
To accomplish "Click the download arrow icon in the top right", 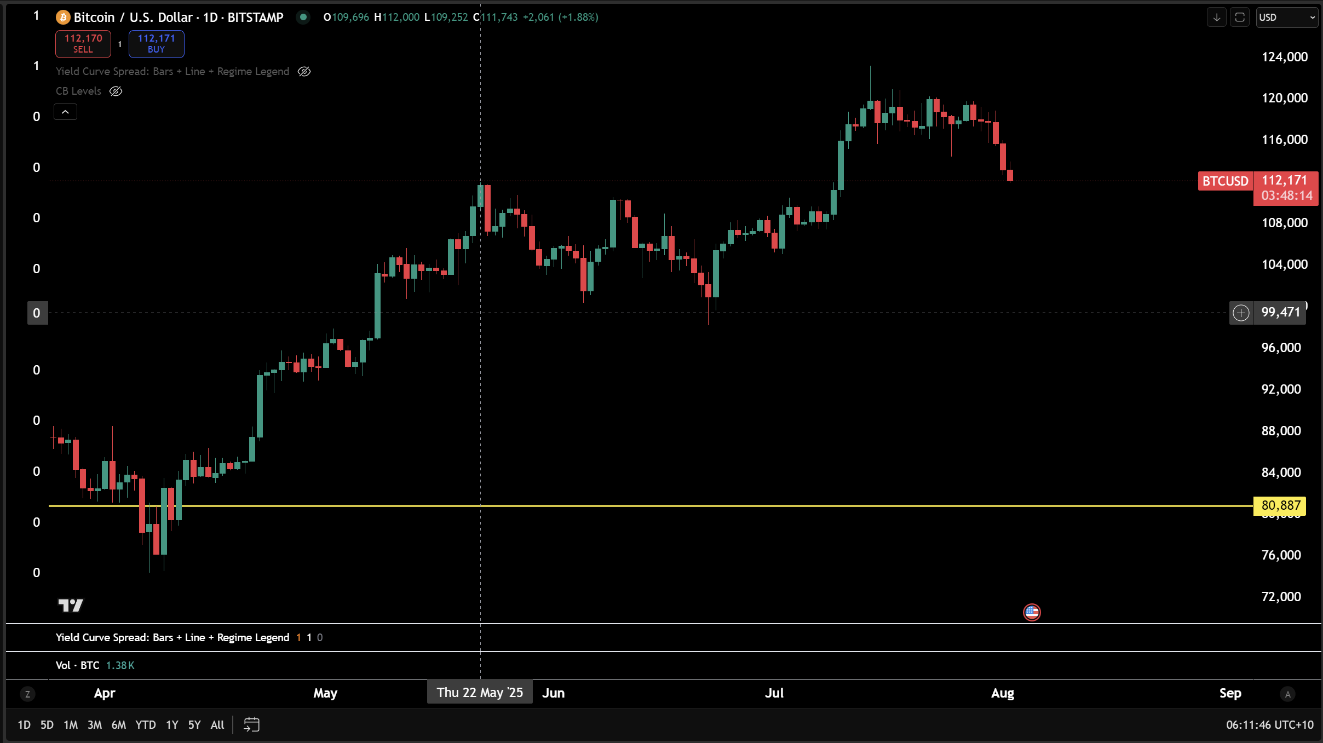I will (1217, 18).
